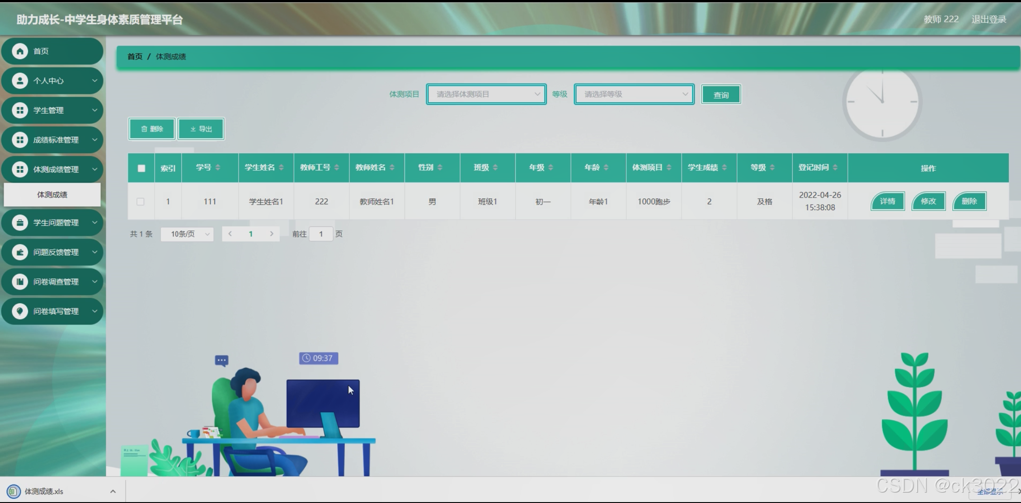Screen dimensions: 1021x503
Task: Click the sort arrows on 学号 column
Action: 218,168
